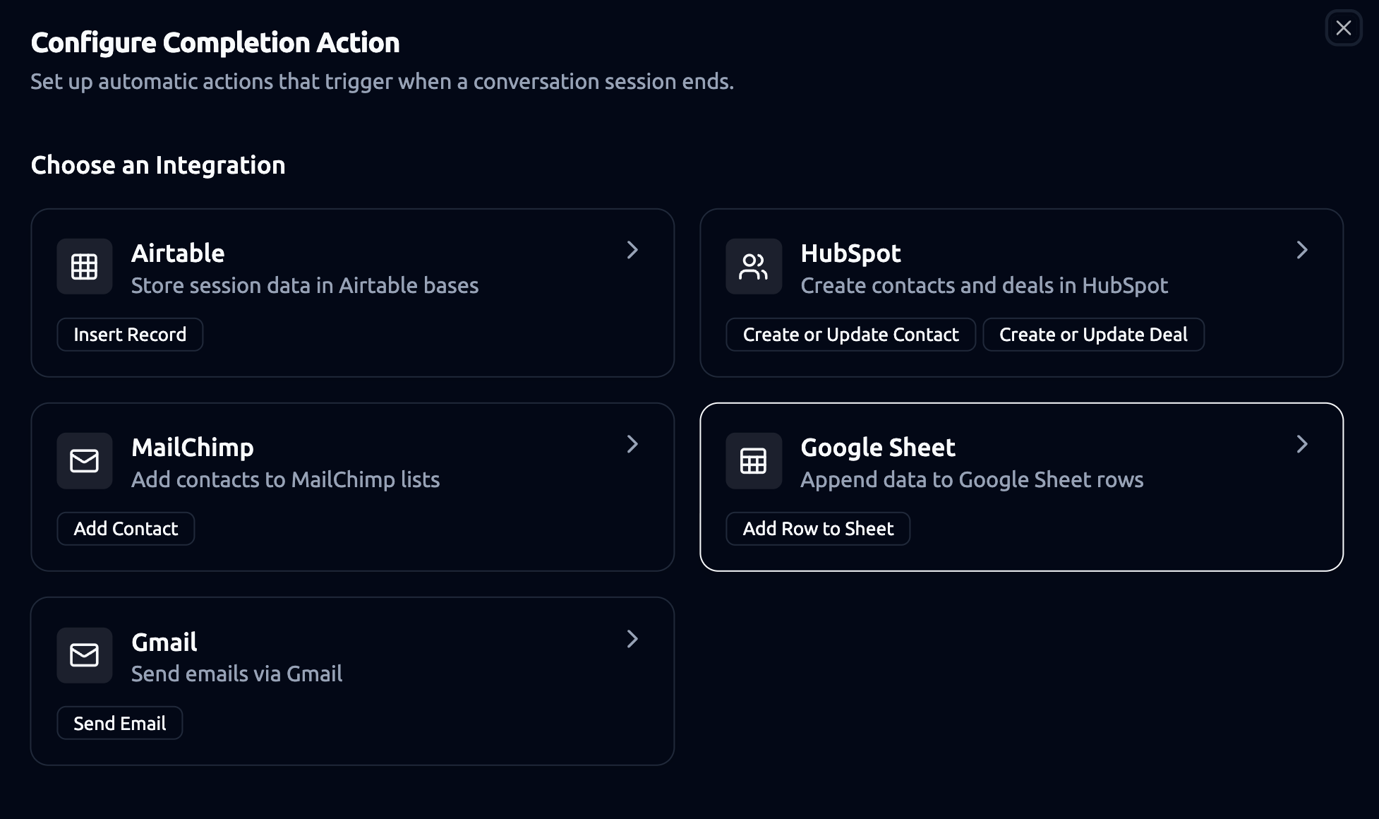Select the Google Sheet card title
The height and width of the screenshot is (819, 1379).
tap(877, 448)
